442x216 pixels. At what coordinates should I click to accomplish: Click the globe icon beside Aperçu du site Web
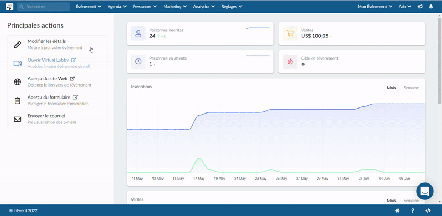[18, 82]
